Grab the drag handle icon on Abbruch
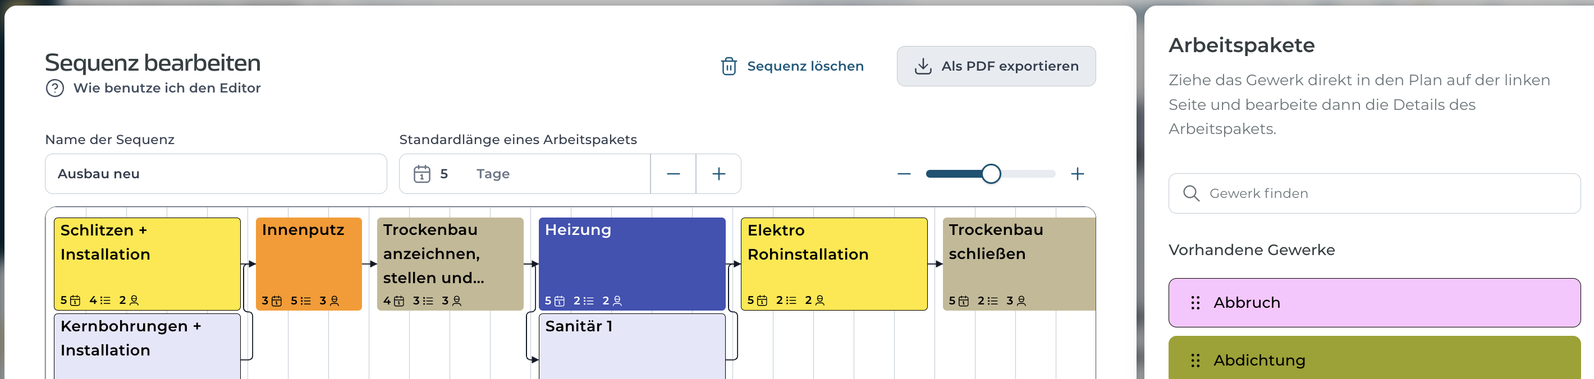 point(1195,303)
